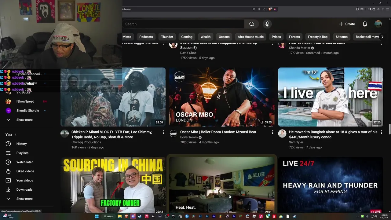
Task: Open Leo AI sparkle icon
Action: click(x=378, y=9)
